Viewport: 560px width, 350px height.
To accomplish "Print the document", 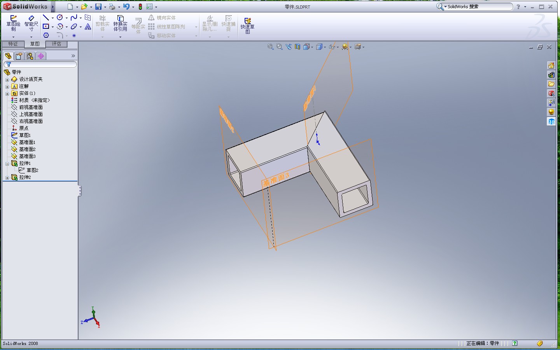I will pos(112,7).
